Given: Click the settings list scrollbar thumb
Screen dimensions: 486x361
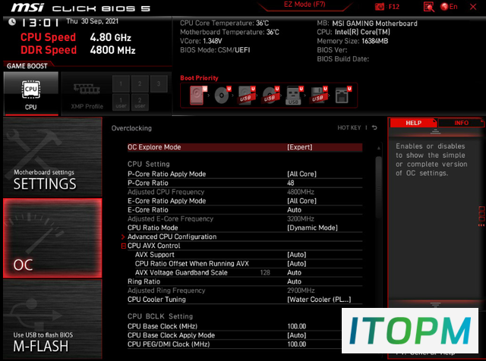Looking at the screenshot, I should pos(378,187).
